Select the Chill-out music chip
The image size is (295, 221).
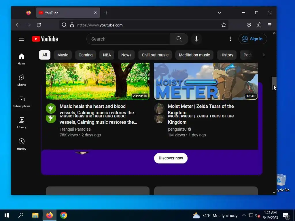(155, 55)
